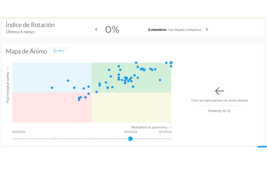Open the blue chat bubble at bottom right
Screen dimensions: 267x177
262,147
